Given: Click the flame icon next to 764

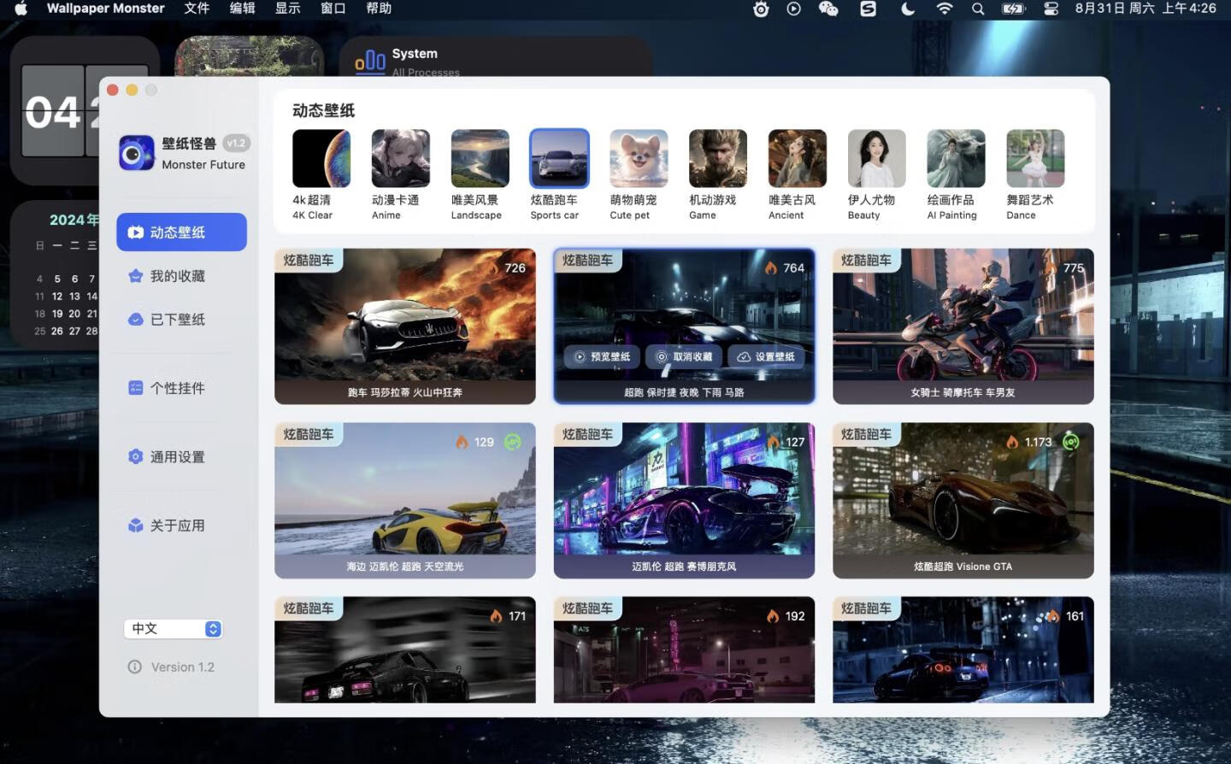Looking at the screenshot, I should (771, 267).
